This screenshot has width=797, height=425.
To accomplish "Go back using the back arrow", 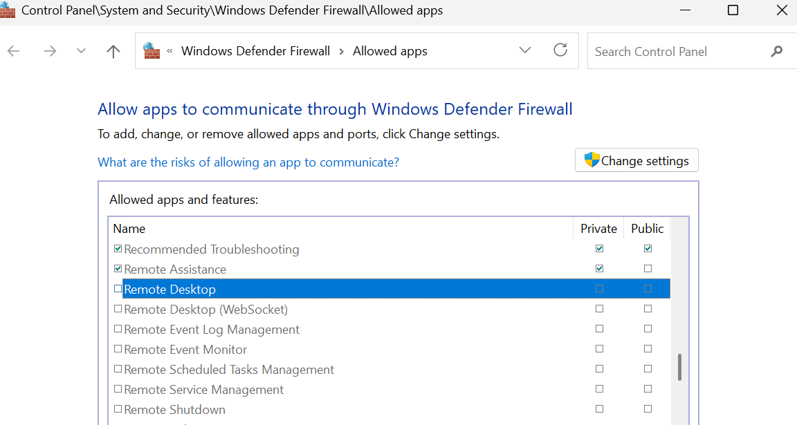I will click(x=14, y=50).
